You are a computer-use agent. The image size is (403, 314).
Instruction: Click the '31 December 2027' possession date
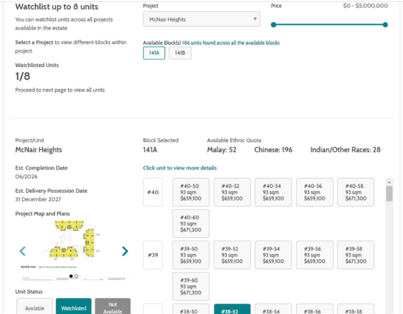pyautogui.click(x=38, y=200)
